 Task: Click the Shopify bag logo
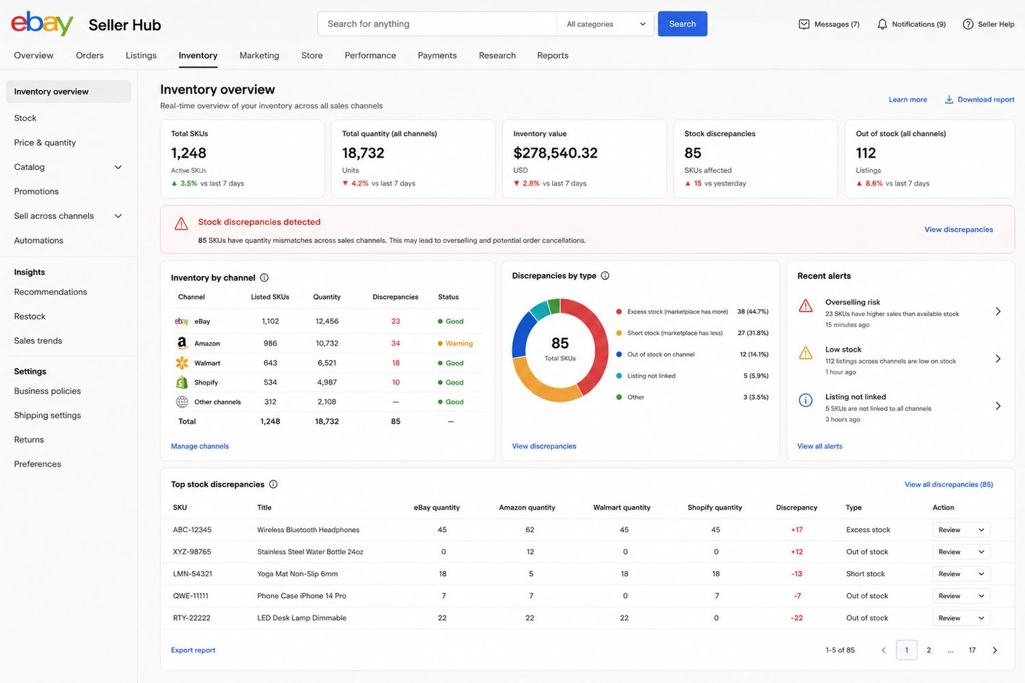coord(182,382)
